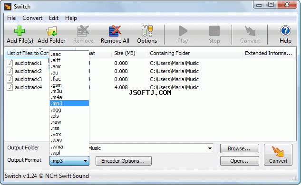
Task: Choose .gsm from the format list
Action: 69,85
